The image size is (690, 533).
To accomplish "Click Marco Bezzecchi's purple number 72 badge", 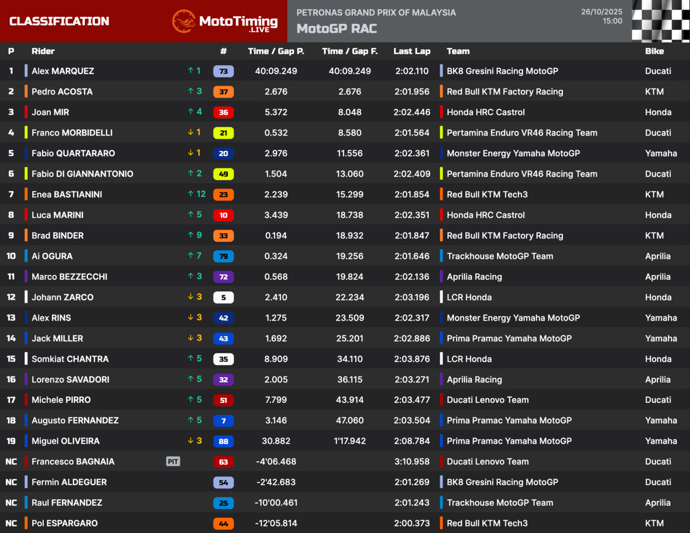I will [223, 277].
